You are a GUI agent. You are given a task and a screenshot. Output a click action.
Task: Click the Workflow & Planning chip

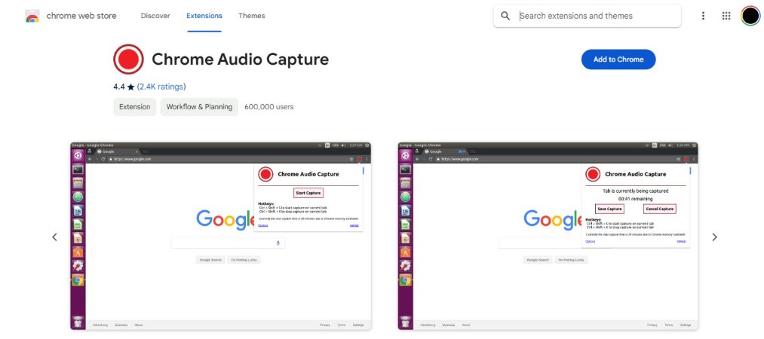coord(199,107)
